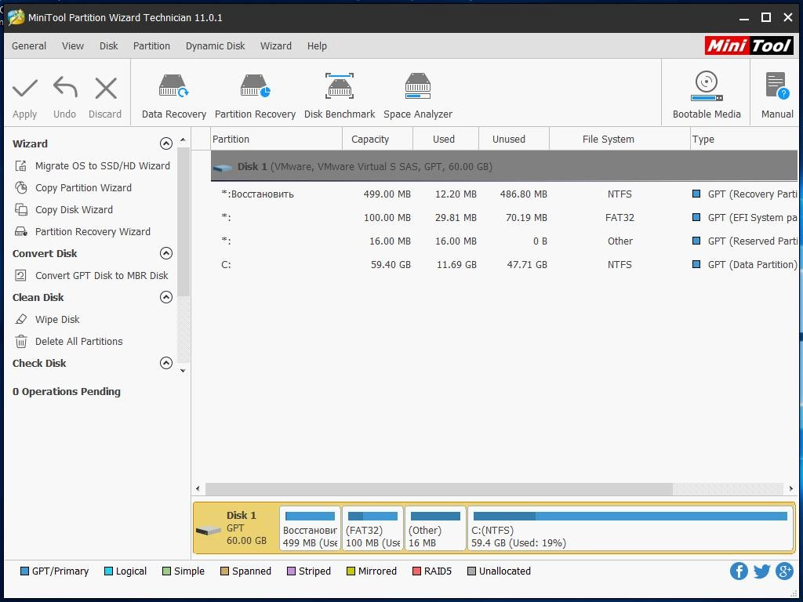The width and height of the screenshot is (803, 602).
Task: Click the Disk 1 GPT 60.00 GB disk map label
Action: (246, 528)
